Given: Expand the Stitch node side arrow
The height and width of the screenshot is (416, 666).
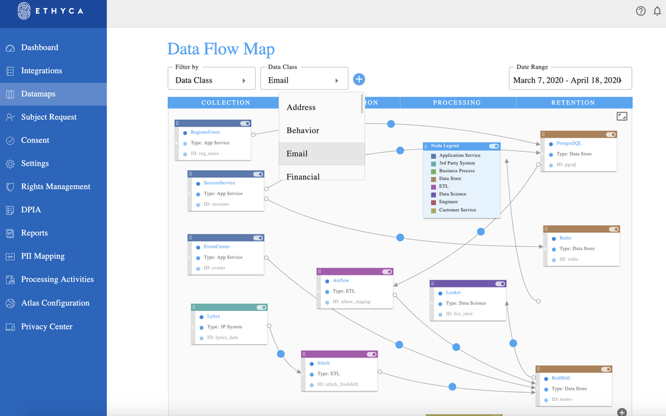Looking at the screenshot, I should click(303, 374).
